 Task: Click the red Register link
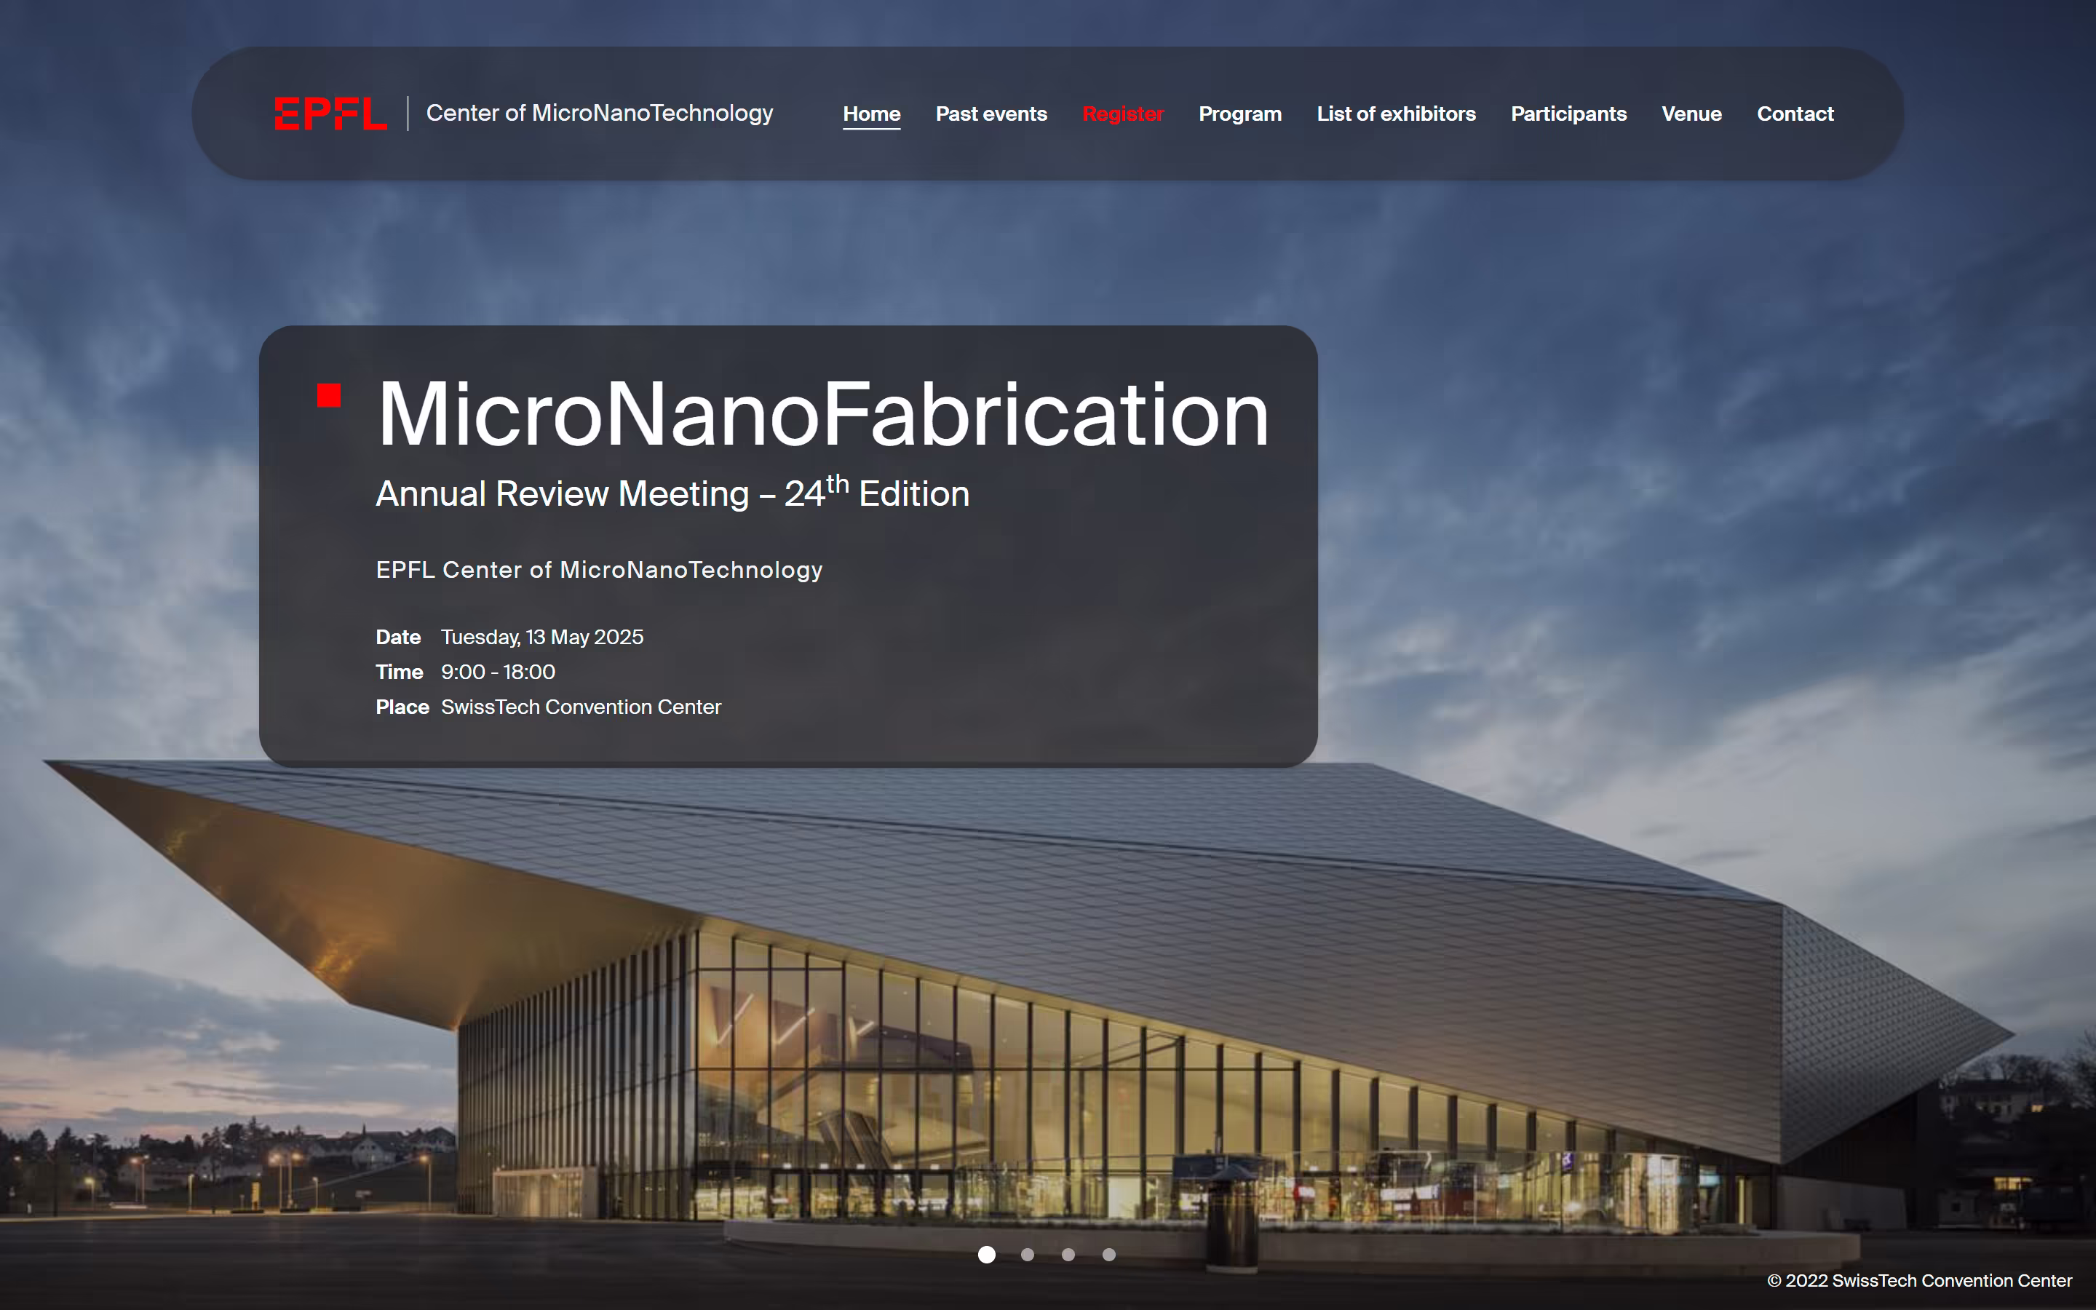[x=1122, y=114]
